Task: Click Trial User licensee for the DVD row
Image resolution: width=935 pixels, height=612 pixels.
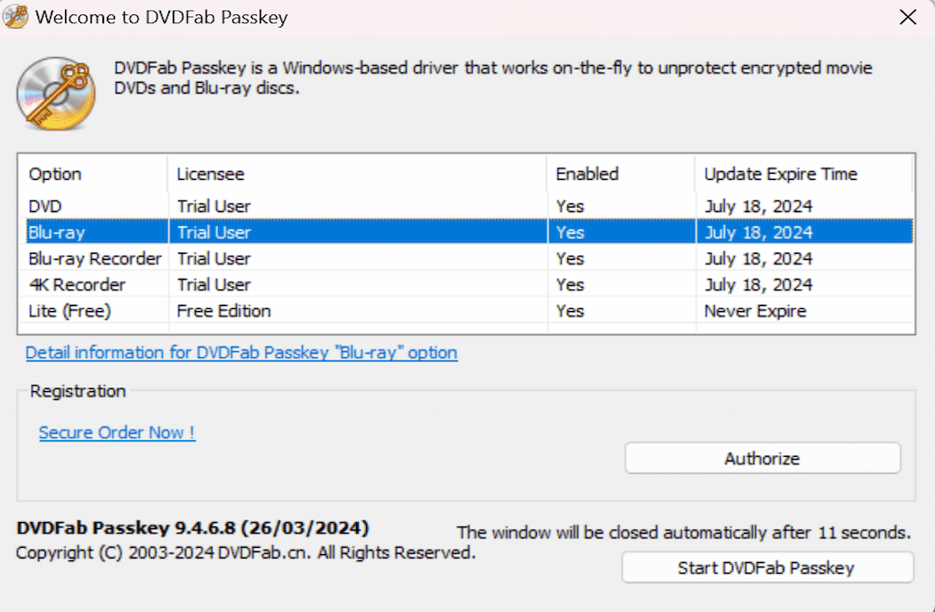Action: point(213,206)
